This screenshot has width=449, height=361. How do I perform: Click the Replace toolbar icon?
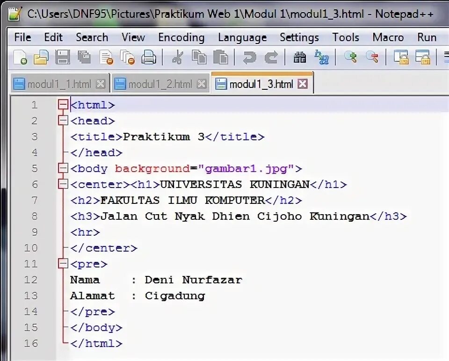322,57
